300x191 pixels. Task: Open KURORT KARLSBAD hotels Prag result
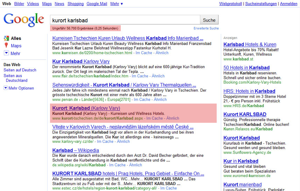(x=128, y=174)
